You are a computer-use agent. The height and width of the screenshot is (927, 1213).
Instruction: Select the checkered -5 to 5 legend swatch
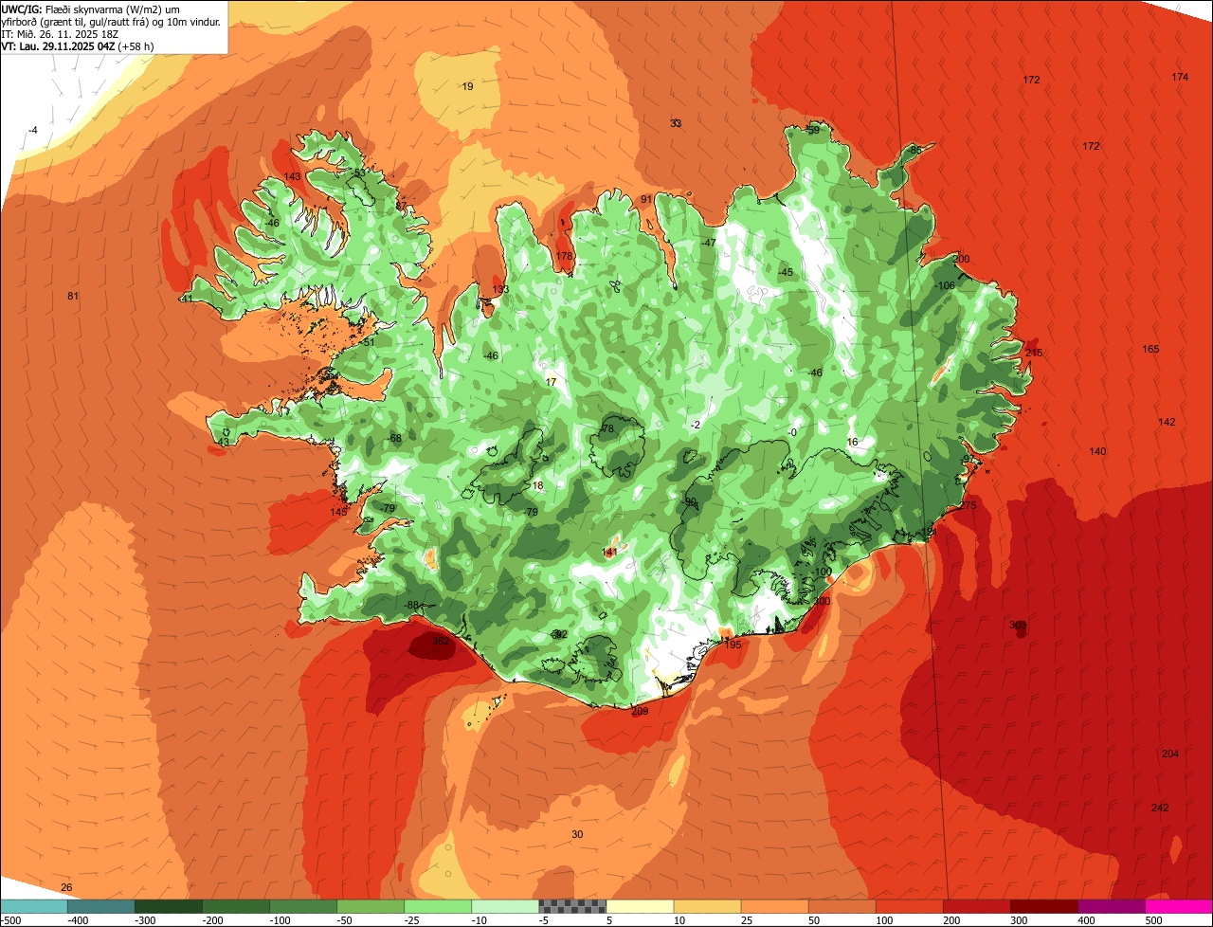click(x=572, y=906)
